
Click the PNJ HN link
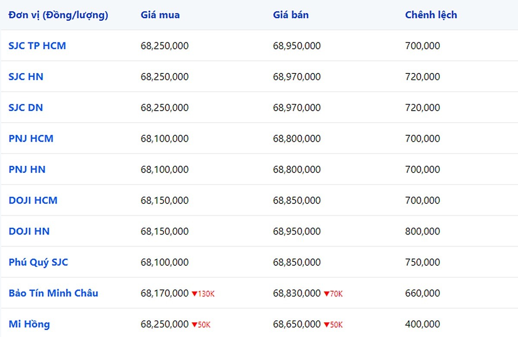[27, 169]
